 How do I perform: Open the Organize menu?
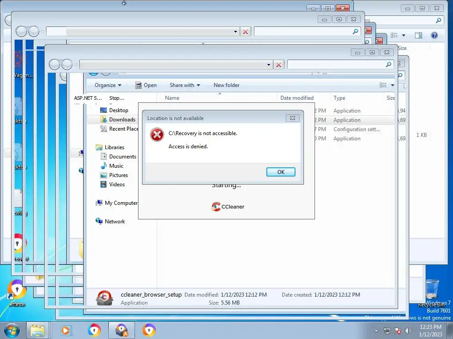click(x=108, y=85)
